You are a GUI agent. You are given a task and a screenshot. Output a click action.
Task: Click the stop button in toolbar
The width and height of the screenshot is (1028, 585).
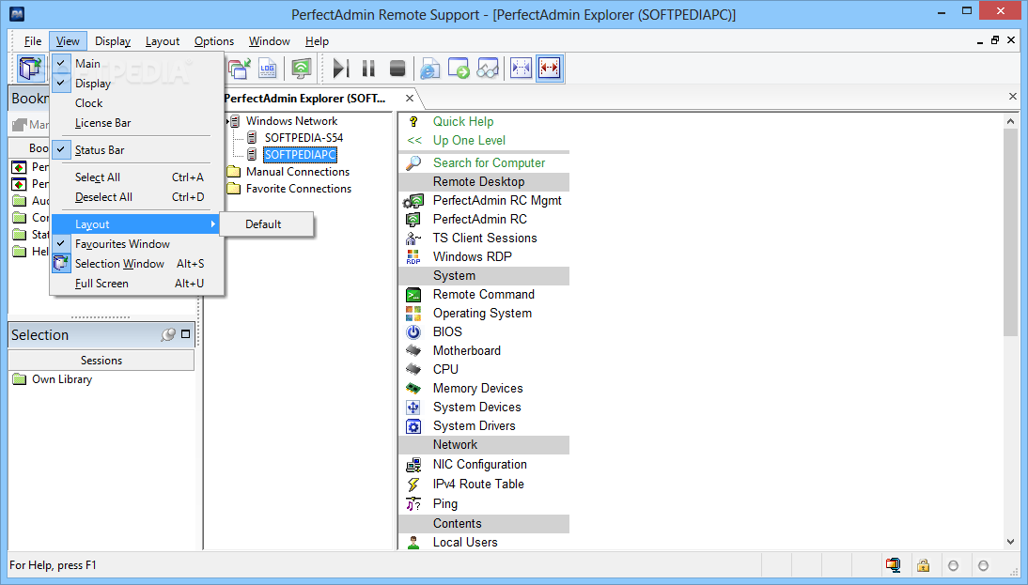pyautogui.click(x=397, y=69)
